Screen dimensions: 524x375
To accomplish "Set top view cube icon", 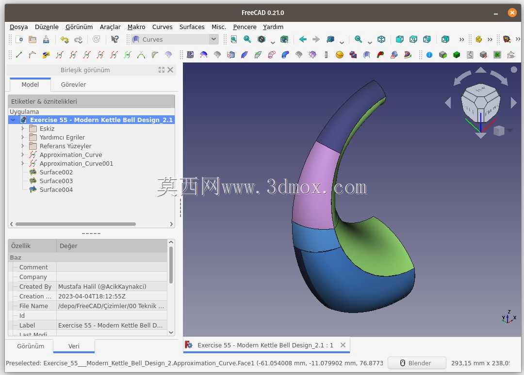I will pyautogui.click(x=413, y=39).
